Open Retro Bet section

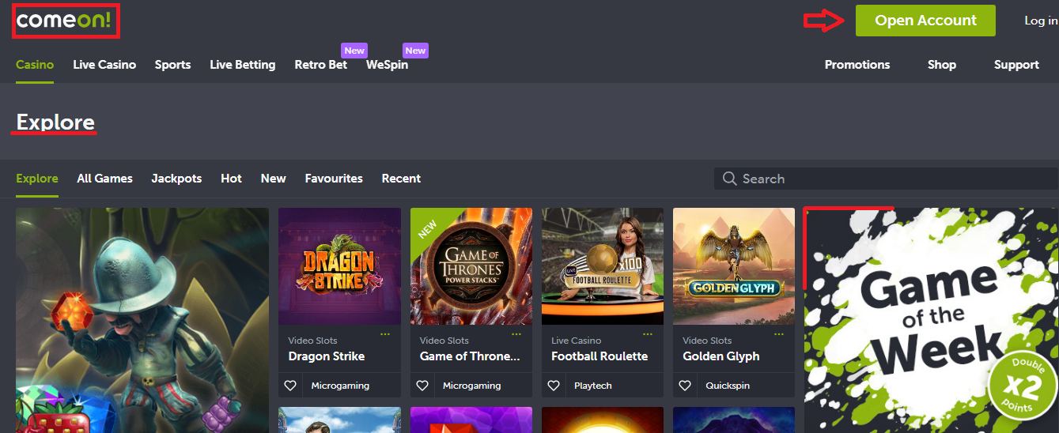click(321, 65)
